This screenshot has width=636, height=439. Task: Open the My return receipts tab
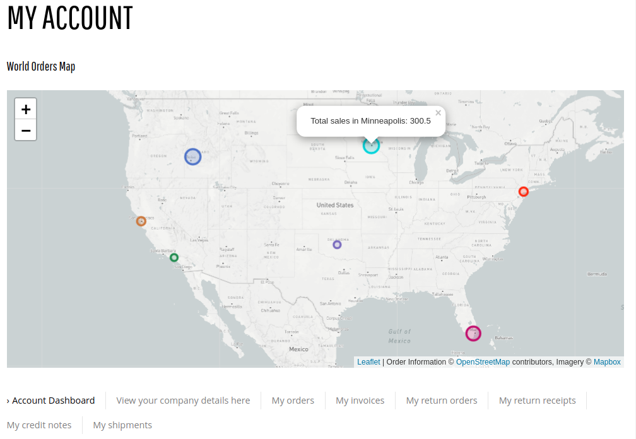(x=537, y=401)
